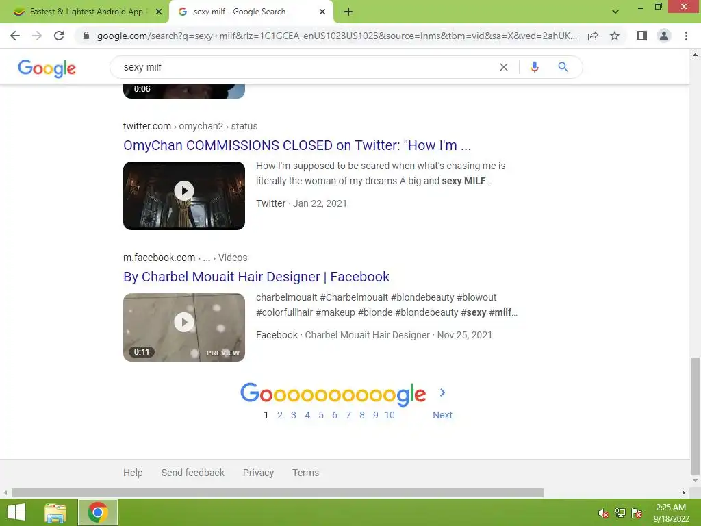
Task: Open the OmyChan COMMISSIONS CLOSED Twitter result
Action: (x=297, y=145)
